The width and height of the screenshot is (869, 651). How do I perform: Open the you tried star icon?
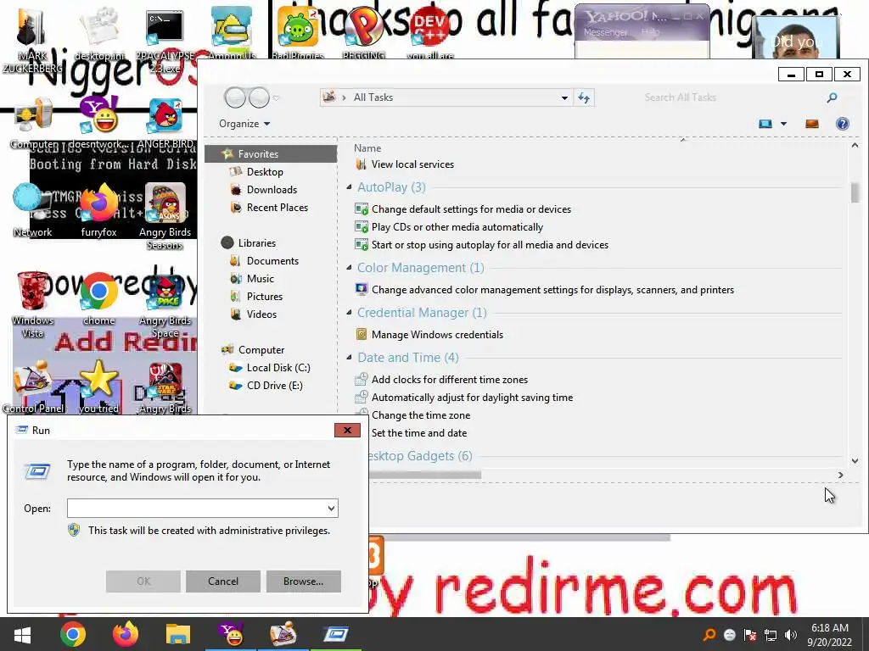tap(98, 387)
